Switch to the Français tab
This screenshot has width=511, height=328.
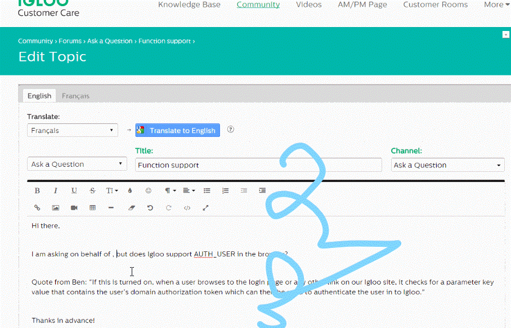click(75, 96)
